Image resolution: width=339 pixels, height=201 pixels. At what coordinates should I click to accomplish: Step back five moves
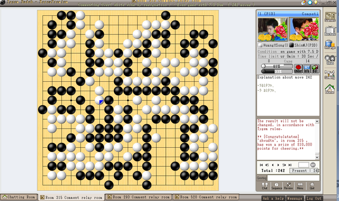tap(267, 165)
